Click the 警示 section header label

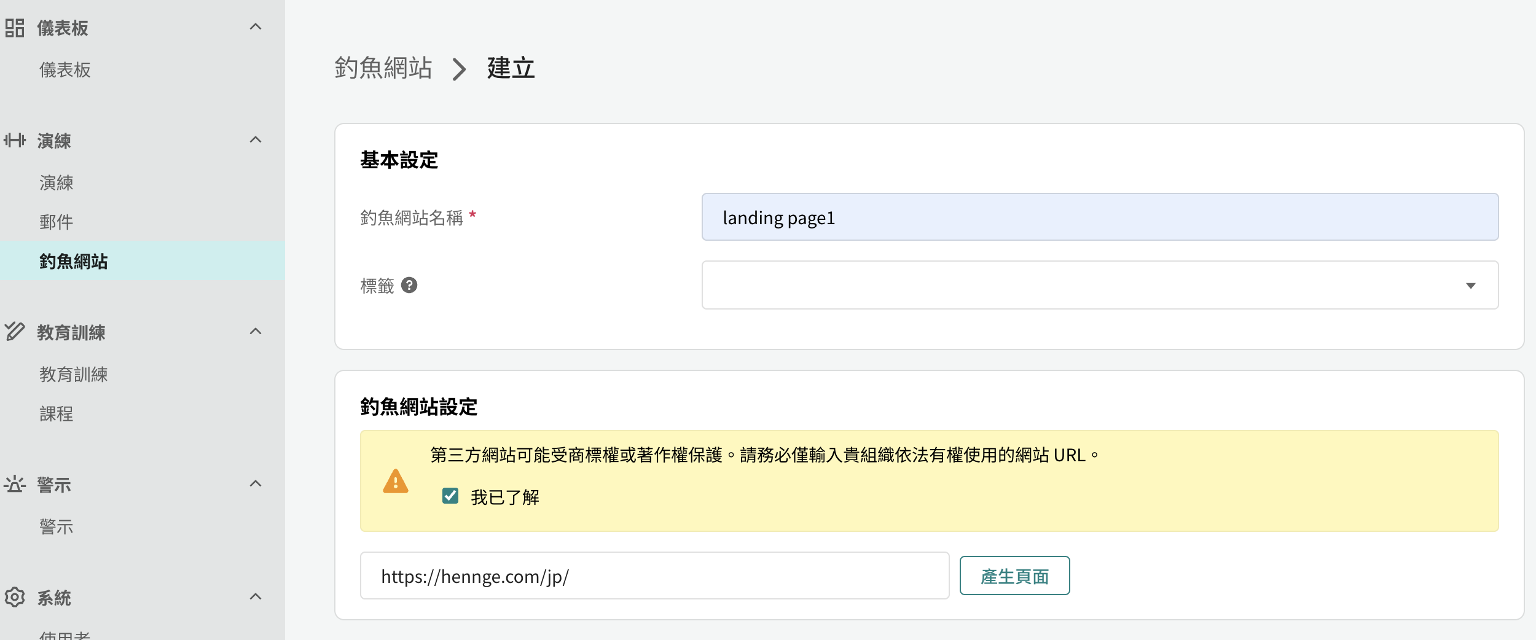tap(54, 485)
